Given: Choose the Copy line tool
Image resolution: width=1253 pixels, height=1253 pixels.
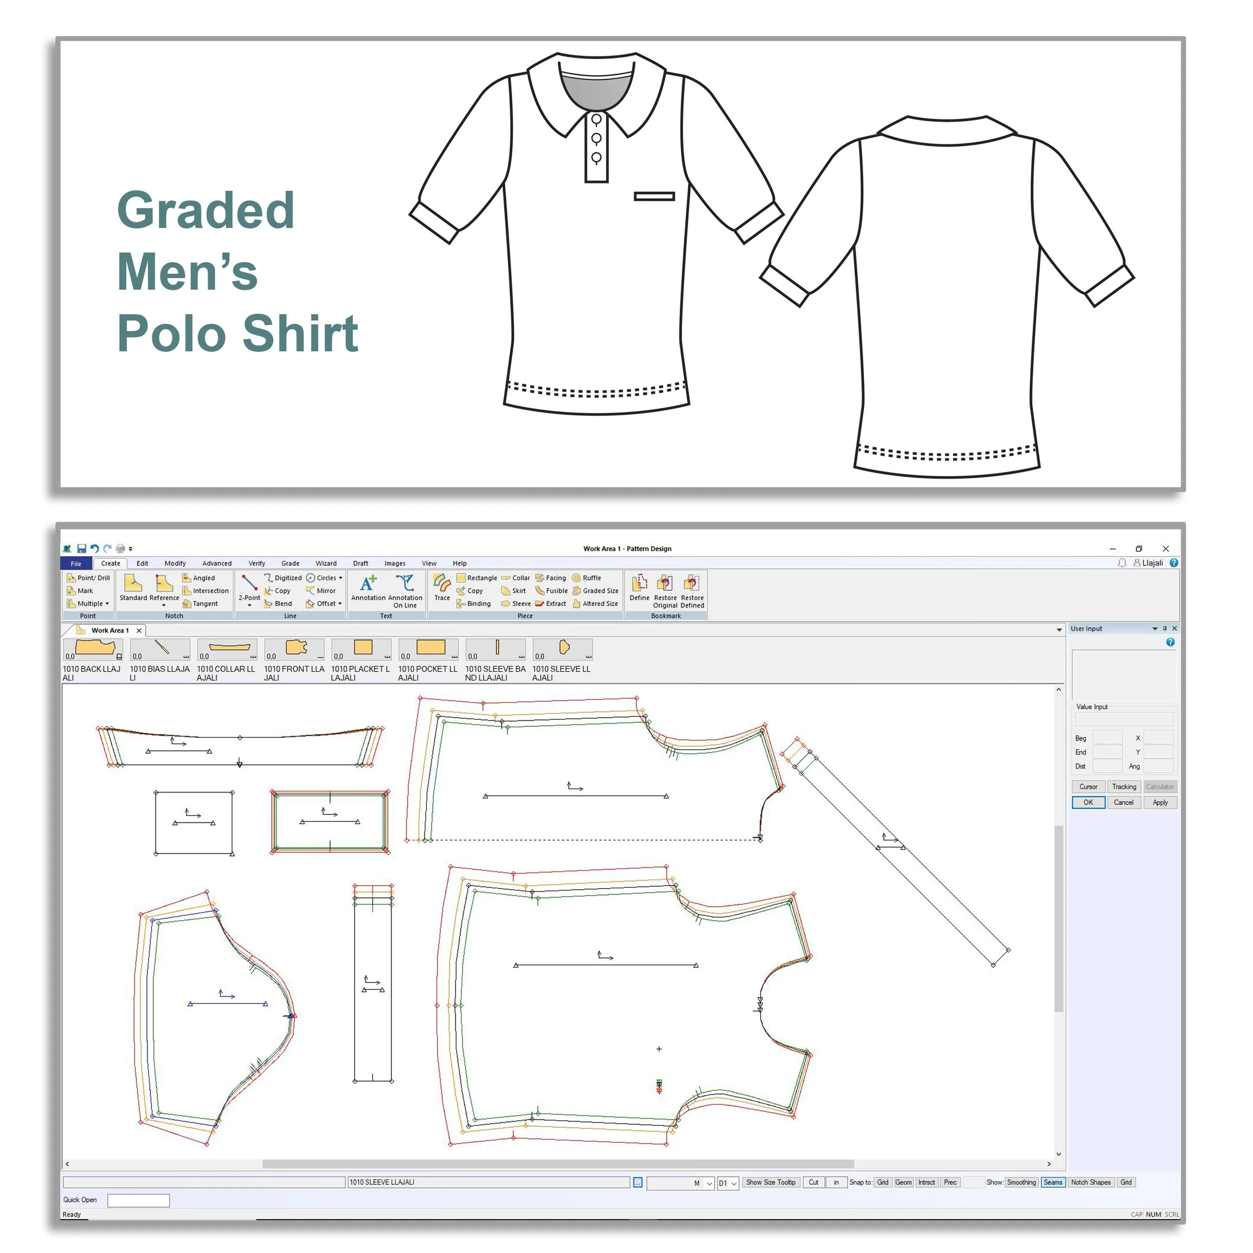Looking at the screenshot, I should pyautogui.click(x=278, y=591).
